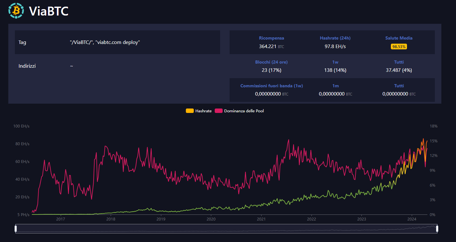Click the 9% right axis label
Image resolution: width=456 pixels, height=242 pixels.
point(433,171)
